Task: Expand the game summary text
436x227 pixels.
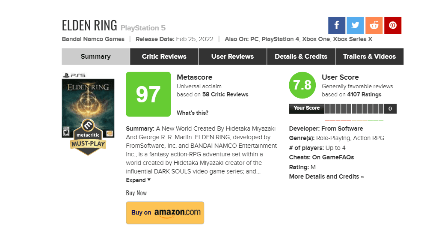Action: (x=138, y=180)
